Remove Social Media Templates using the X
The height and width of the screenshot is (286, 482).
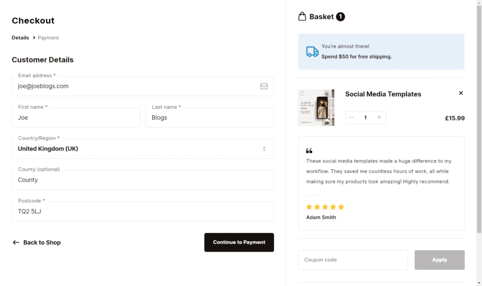click(x=460, y=93)
